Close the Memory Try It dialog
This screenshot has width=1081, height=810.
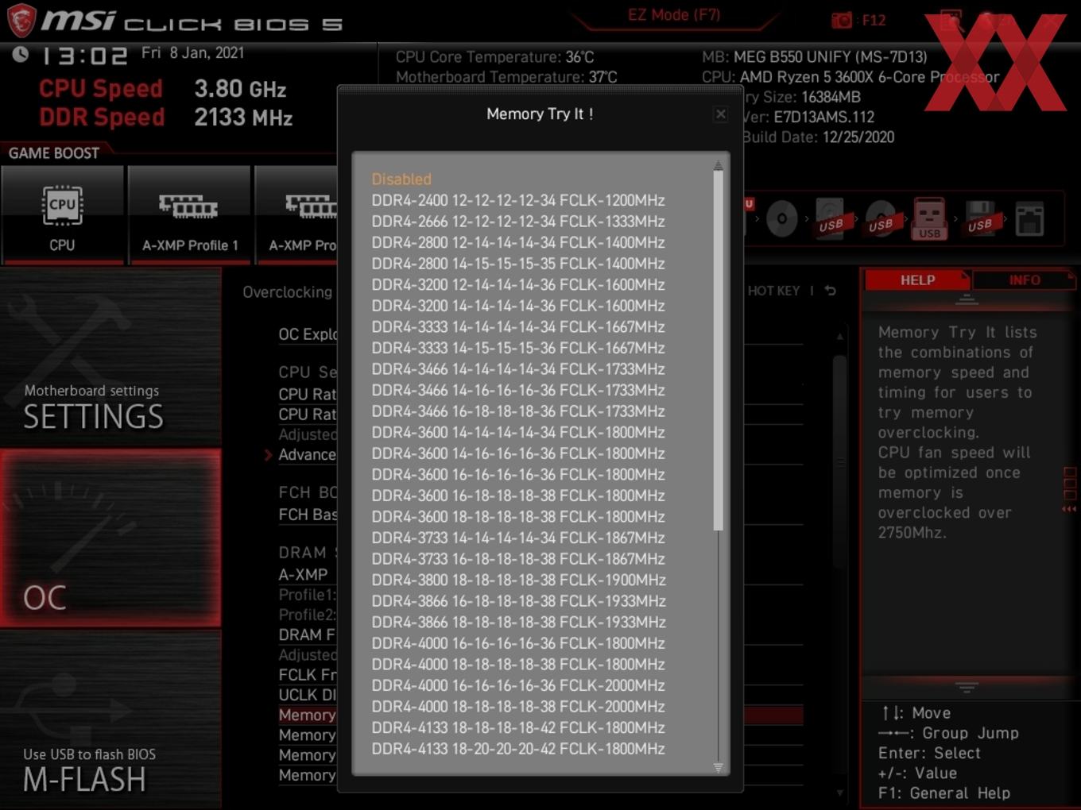coord(720,114)
